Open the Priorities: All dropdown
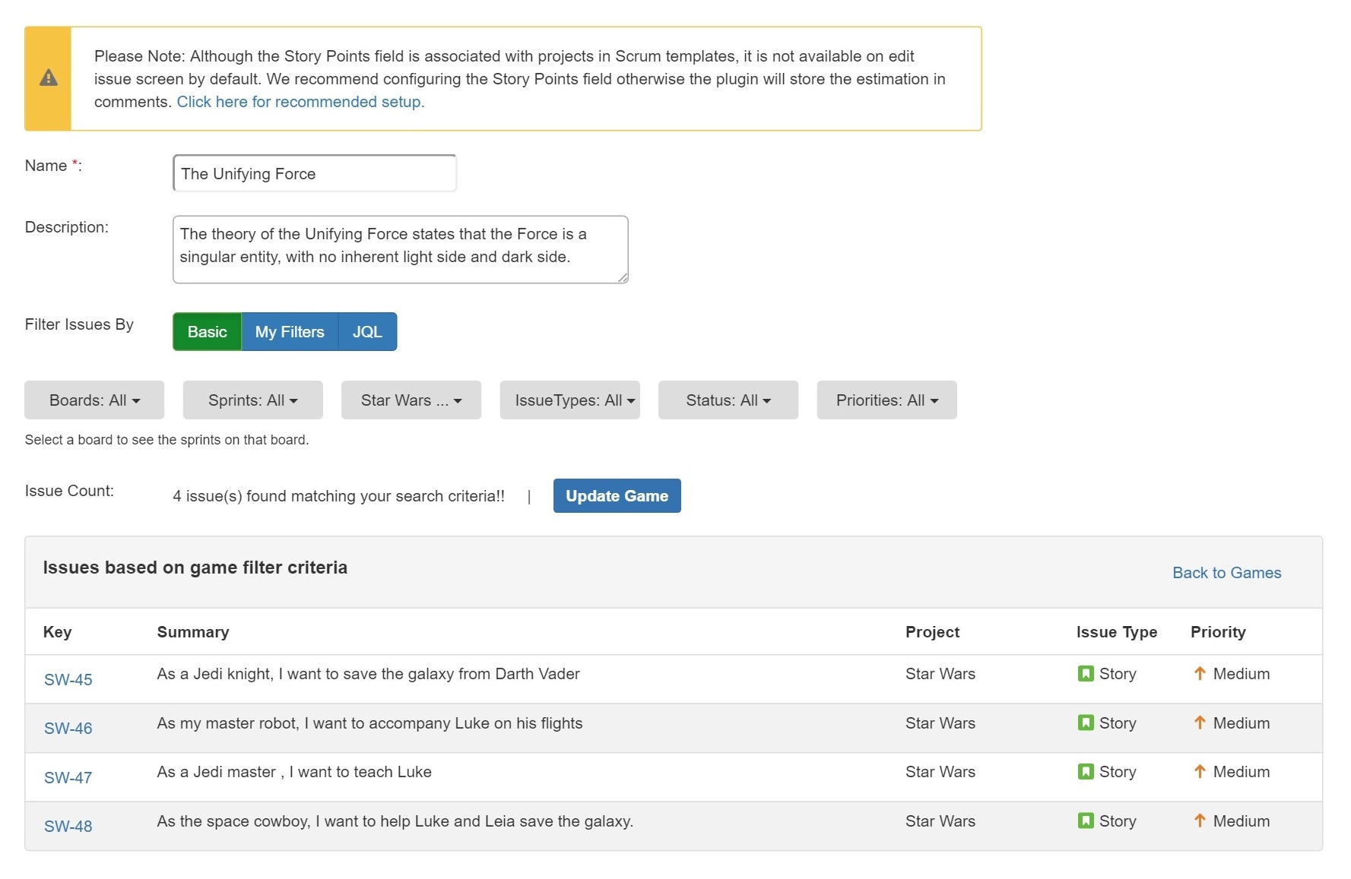This screenshot has width=1351, height=879. pos(886,400)
